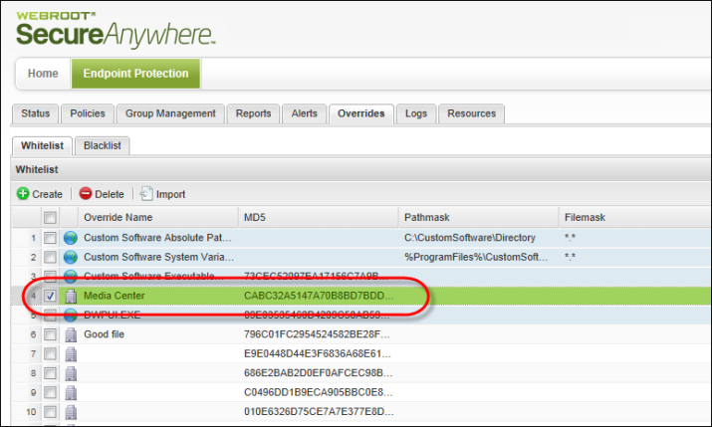Select the Media Center override name
712x427 pixels.
[x=114, y=296]
